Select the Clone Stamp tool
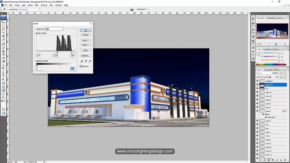The width and height of the screenshot is (290, 163). pyautogui.click(x=3, y=51)
